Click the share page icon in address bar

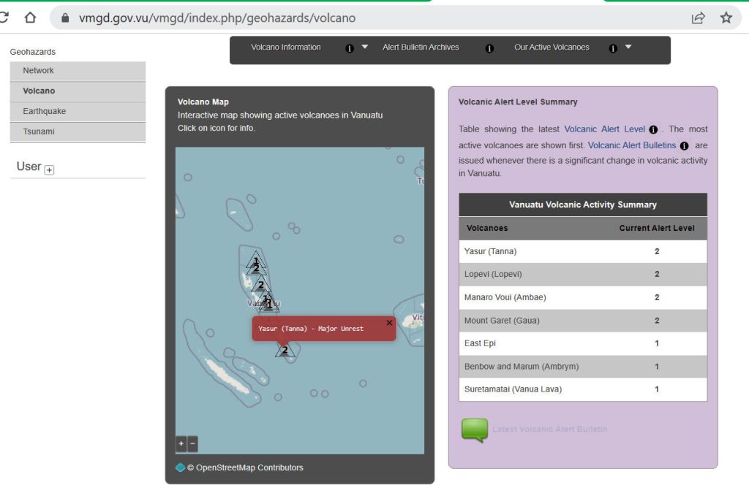coord(698,18)
